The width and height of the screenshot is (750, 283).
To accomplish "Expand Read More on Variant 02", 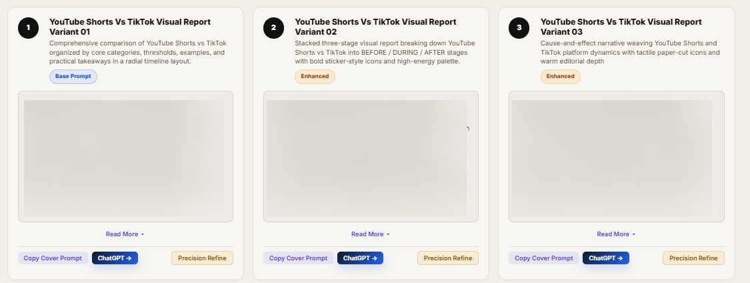I will [371, 234].
